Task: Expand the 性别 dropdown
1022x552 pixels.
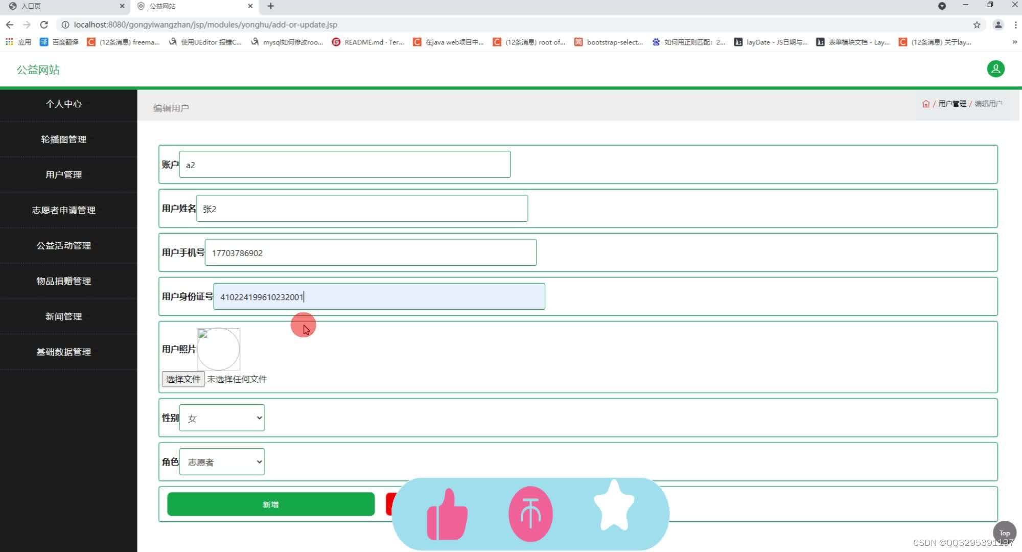Action: (222, 418)
